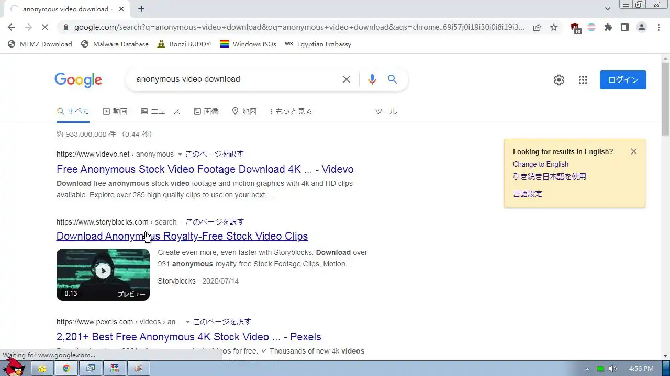
Task: Translate the Videvo result page
Action: pos(215,154)
